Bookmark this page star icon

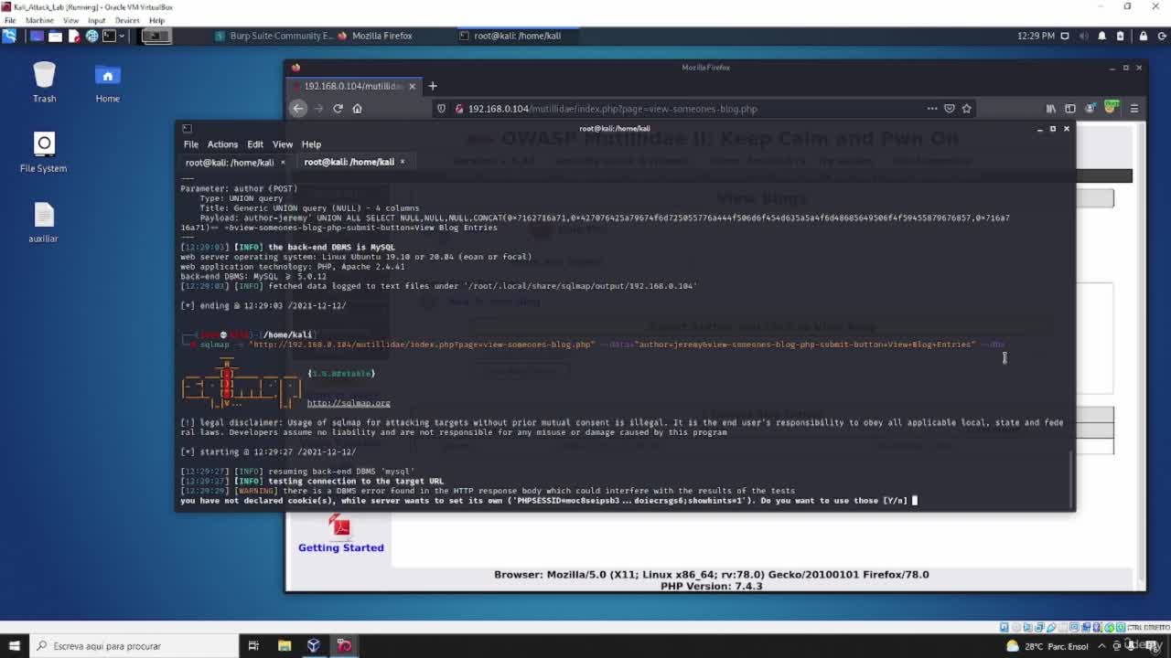tap(966, 108)
